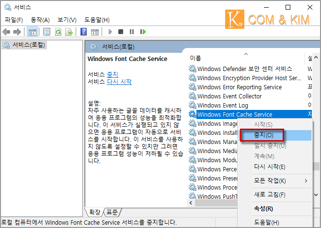Click gear icon beside Windows Font Cache Service
The width and height of the screenshot is (321, 228).
[x=192, y=114]
